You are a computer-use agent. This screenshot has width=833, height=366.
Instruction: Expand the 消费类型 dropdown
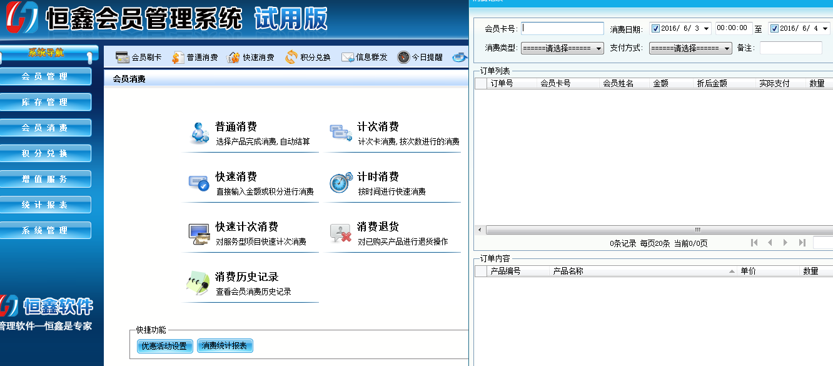(598, 48)
